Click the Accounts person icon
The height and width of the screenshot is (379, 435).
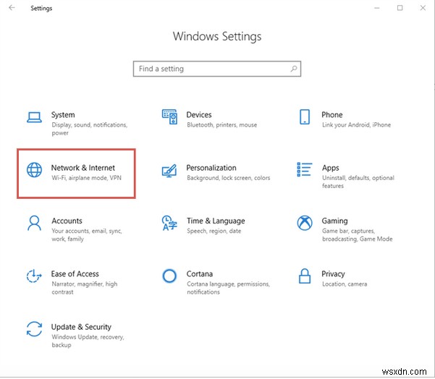pyautogui.click(x=35, y=223)
